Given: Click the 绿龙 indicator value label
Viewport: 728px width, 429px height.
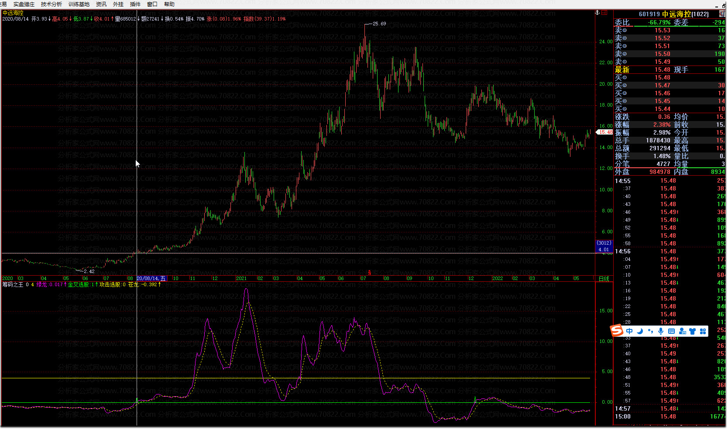Looking at the screenshot, I should (50, 285).
